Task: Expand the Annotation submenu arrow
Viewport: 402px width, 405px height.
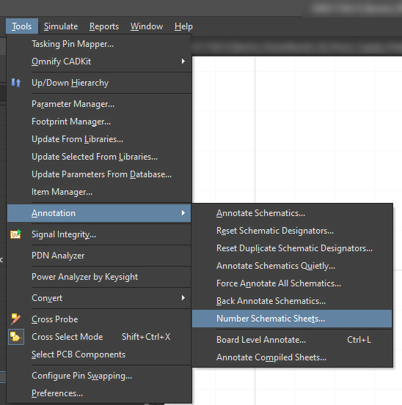Action: [183, 213]
